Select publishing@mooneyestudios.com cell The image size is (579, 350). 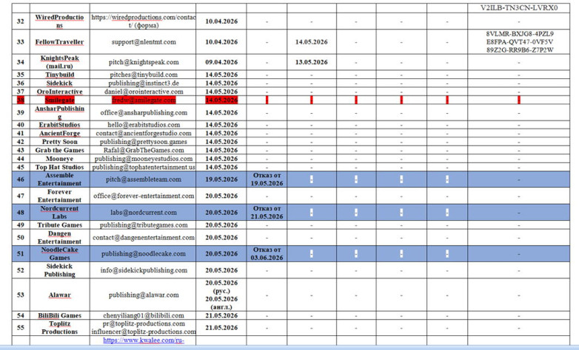click(x=143, y=159)
